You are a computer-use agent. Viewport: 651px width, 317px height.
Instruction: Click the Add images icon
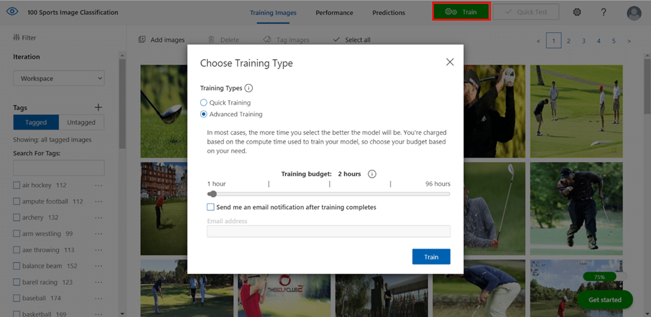(142, 39)
